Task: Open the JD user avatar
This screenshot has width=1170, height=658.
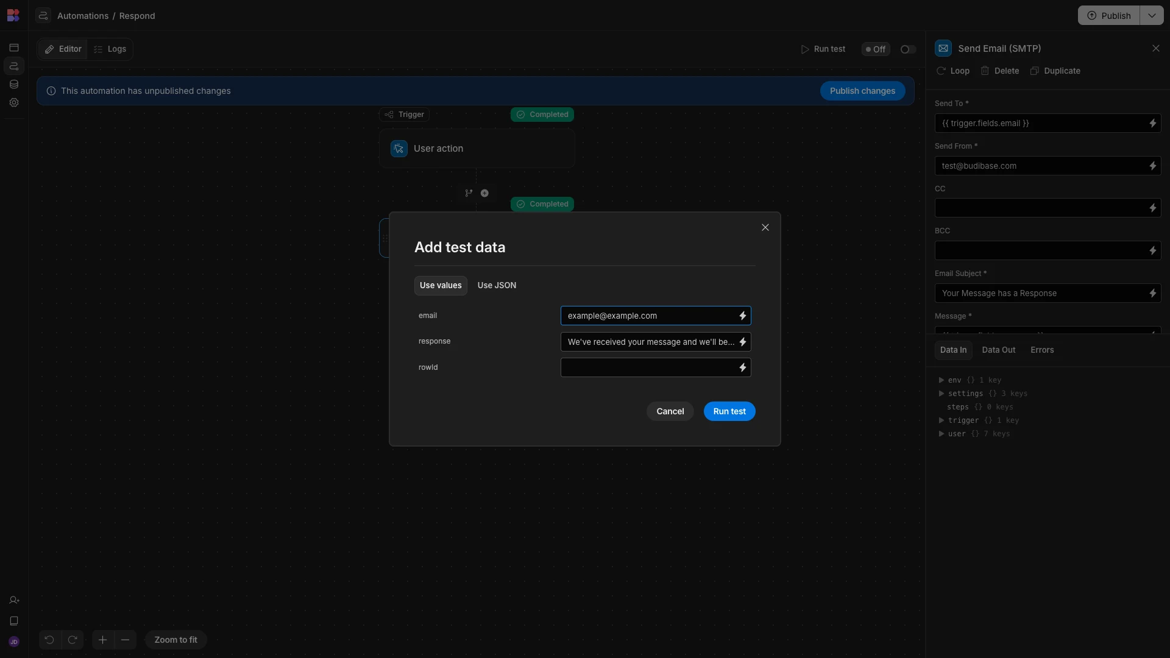Action: [x=14, y=642]
